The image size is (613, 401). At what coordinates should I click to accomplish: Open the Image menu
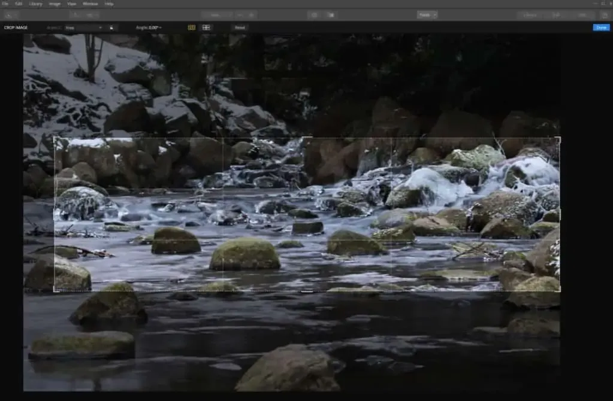pos(55,4)
